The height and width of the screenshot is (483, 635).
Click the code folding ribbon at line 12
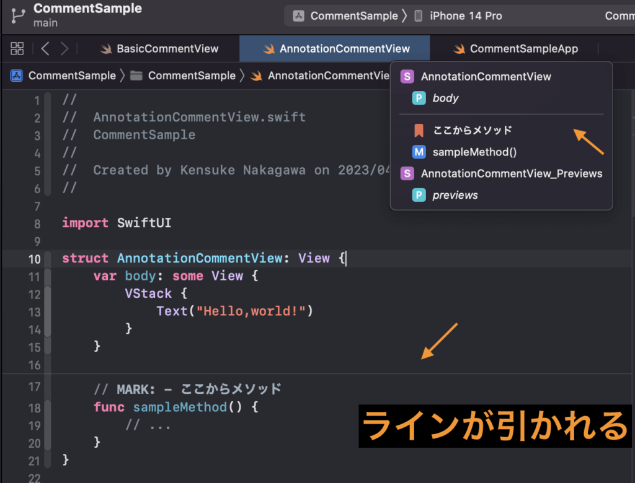48,294
